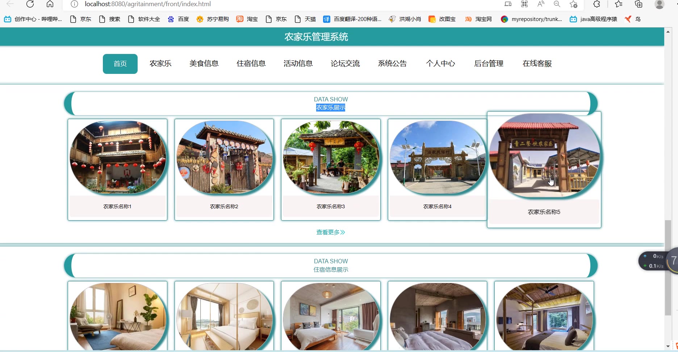
Task: Click the 农家乐名称1 caption text
Action: click(x=117, y=206)
